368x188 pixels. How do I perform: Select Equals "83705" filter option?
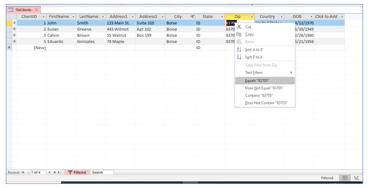265,80
